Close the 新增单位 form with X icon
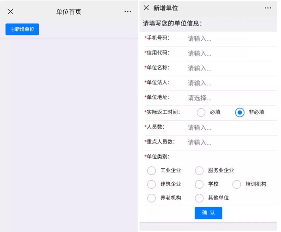The image size is (281, 232). pyautogui.click(x=146, y=8)
